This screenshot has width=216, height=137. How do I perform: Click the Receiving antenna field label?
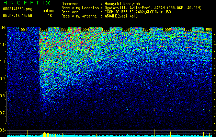point(79,16)
